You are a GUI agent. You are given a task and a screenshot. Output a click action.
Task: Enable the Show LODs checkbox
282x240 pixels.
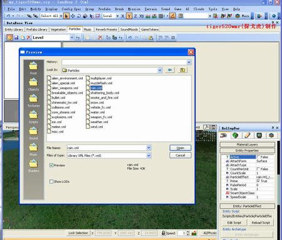pos(51,182)
